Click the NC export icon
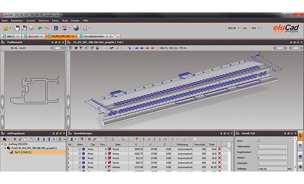Viewport: 304px width, 184px height. pos(65,28)
